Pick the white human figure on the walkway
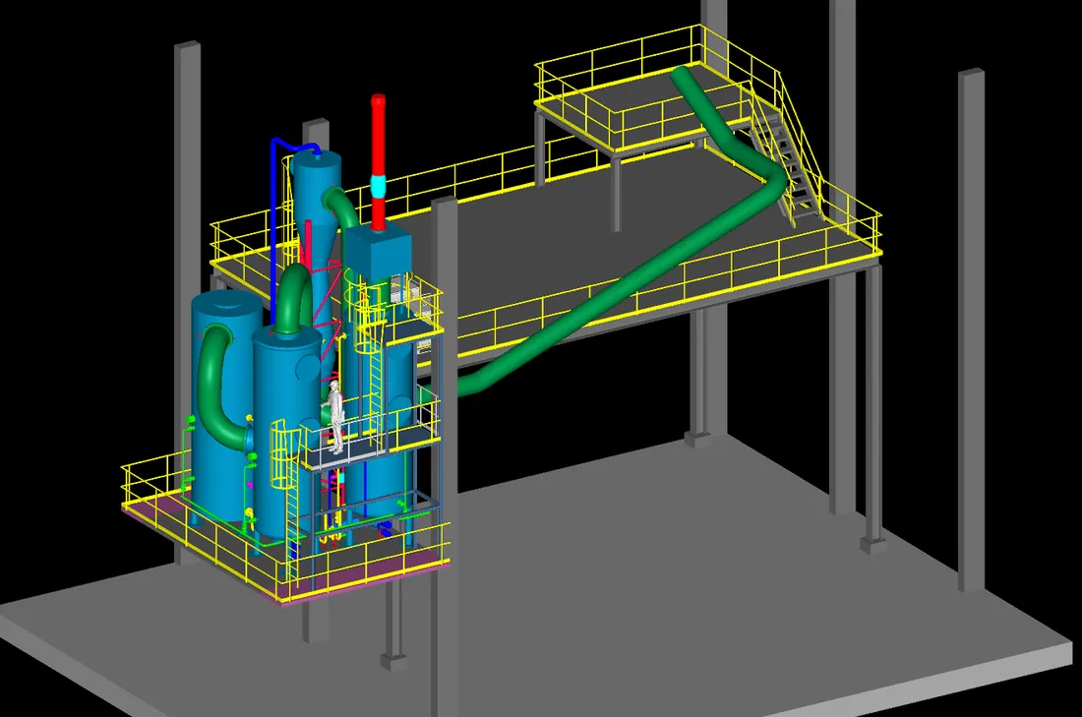This screenshot has width=1082, height=717. 334,417
